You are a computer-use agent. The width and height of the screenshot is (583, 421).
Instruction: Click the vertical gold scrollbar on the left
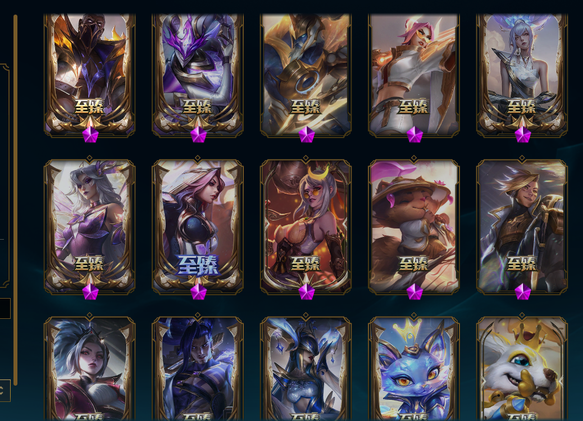[x=15, y=200]
